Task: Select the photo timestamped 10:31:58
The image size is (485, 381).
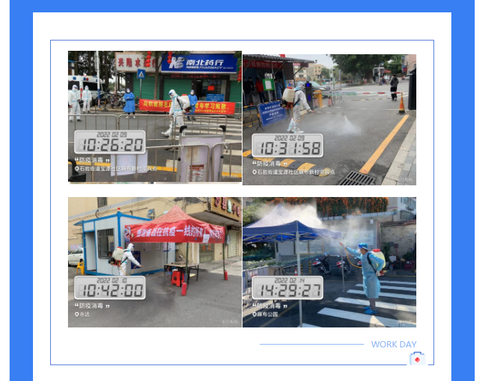Action: [x=330, y=119]
